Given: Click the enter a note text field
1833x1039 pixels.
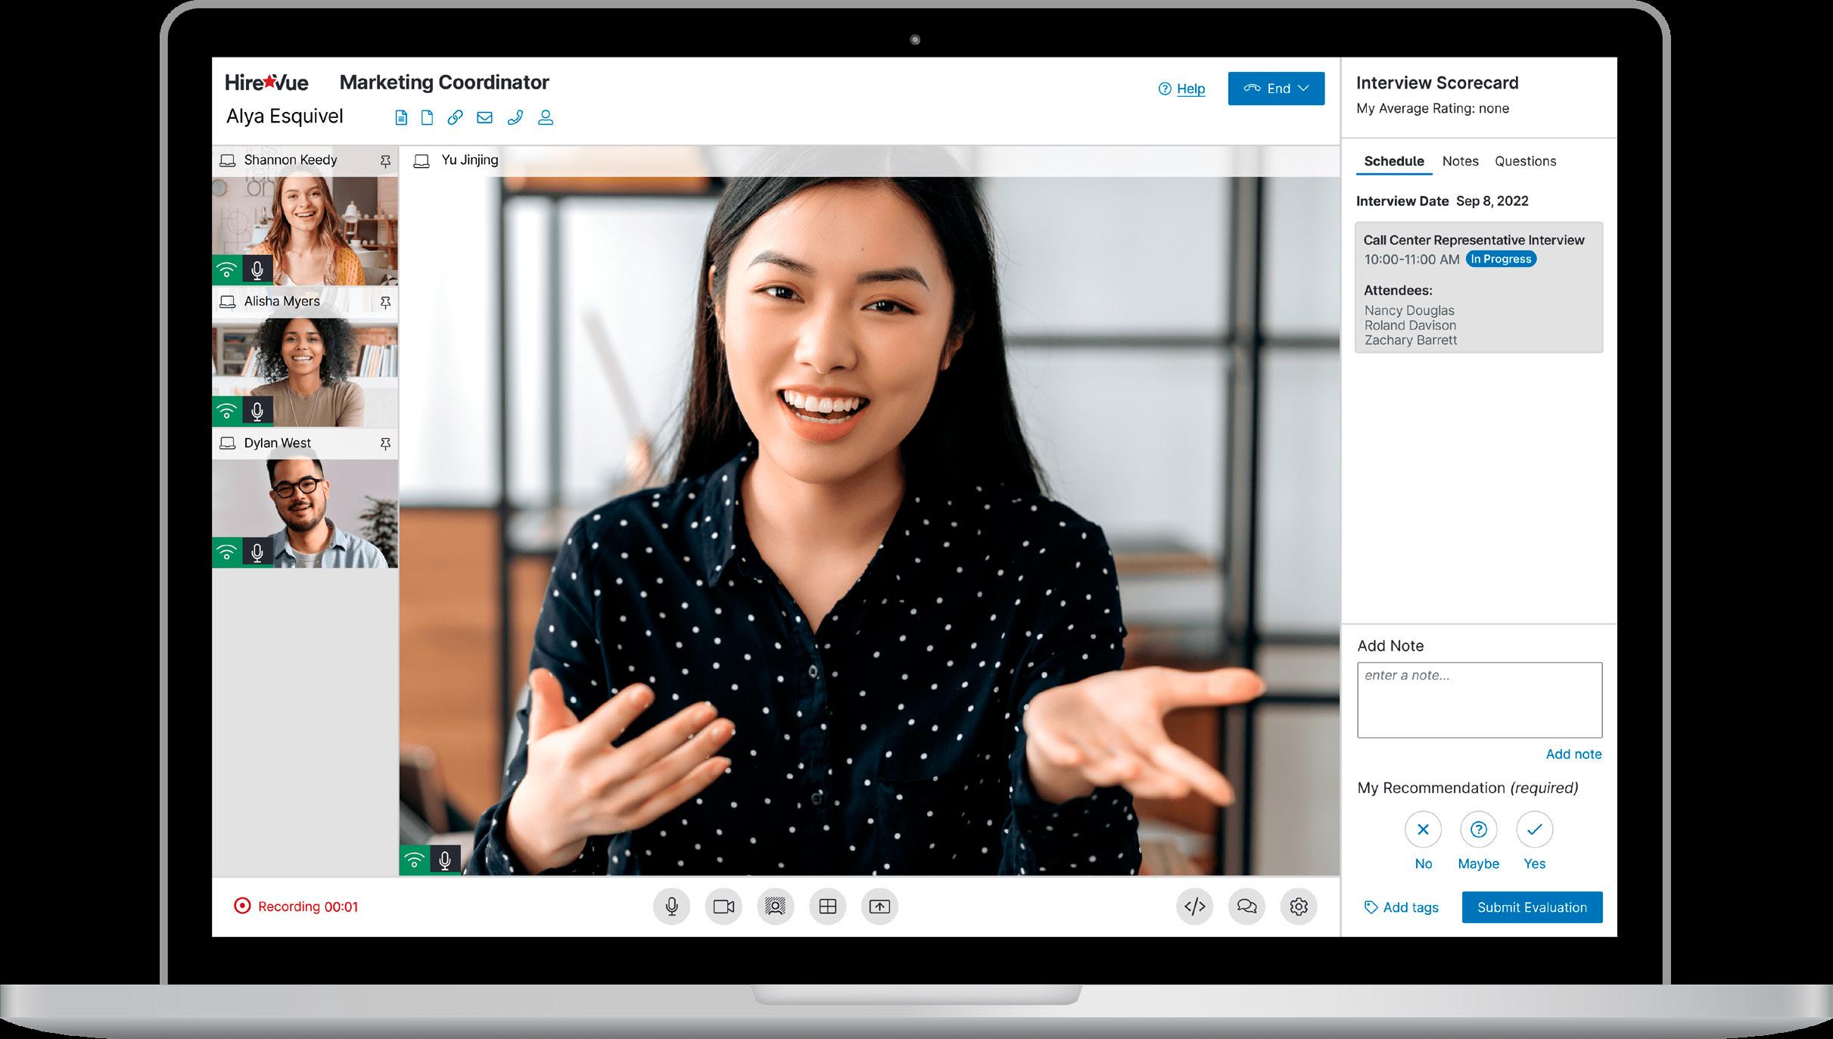Looking at the screenshot, I should (x=1479, y=700).
